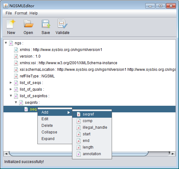Save the document via the Save icon
179x169 pixels.
(x=46, y=24)
